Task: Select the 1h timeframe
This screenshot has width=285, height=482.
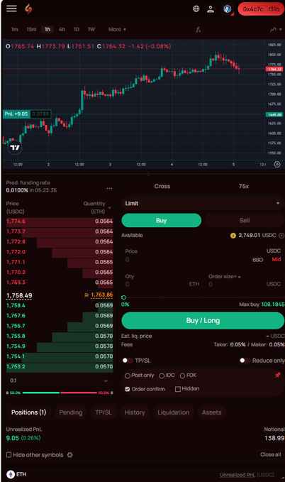Action: [47, 30]
